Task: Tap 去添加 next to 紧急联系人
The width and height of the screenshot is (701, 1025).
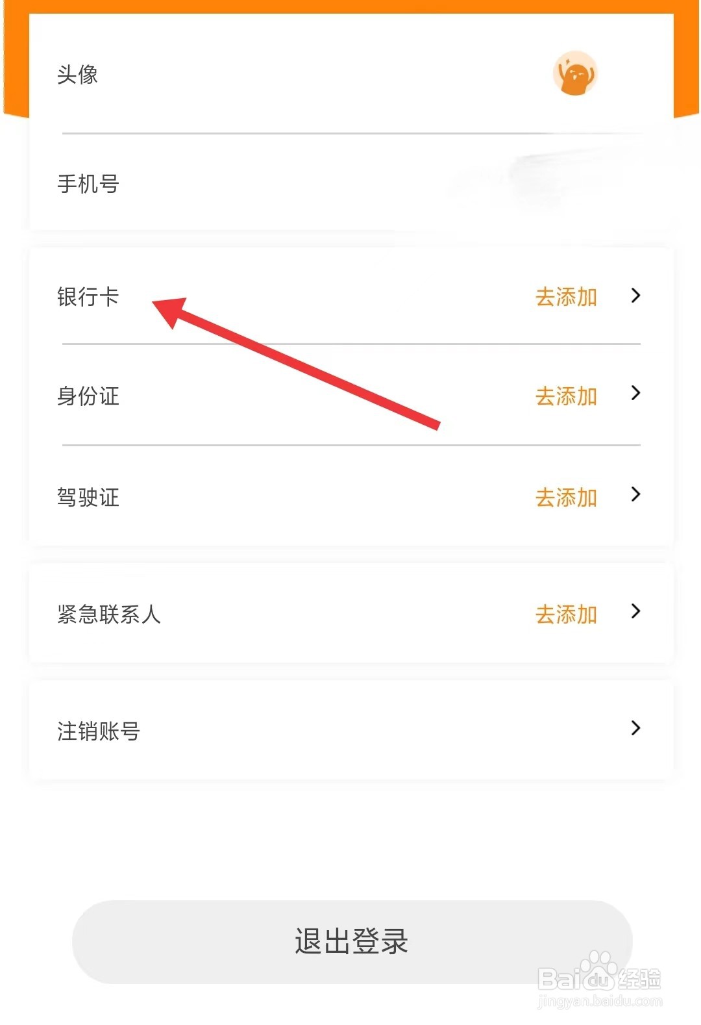Action: 566,614
